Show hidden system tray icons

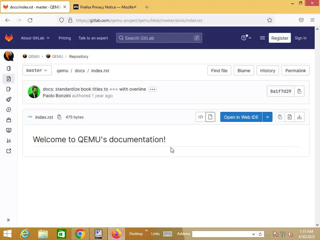[x=268, y=234]
